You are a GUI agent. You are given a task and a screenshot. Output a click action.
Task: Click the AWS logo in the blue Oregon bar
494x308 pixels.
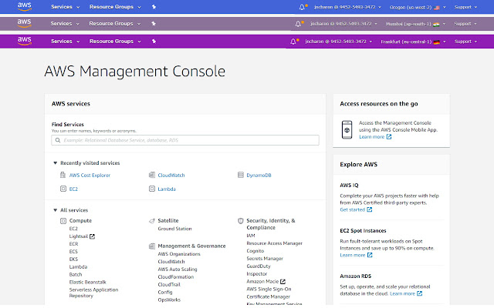click(x=24, y=7)
